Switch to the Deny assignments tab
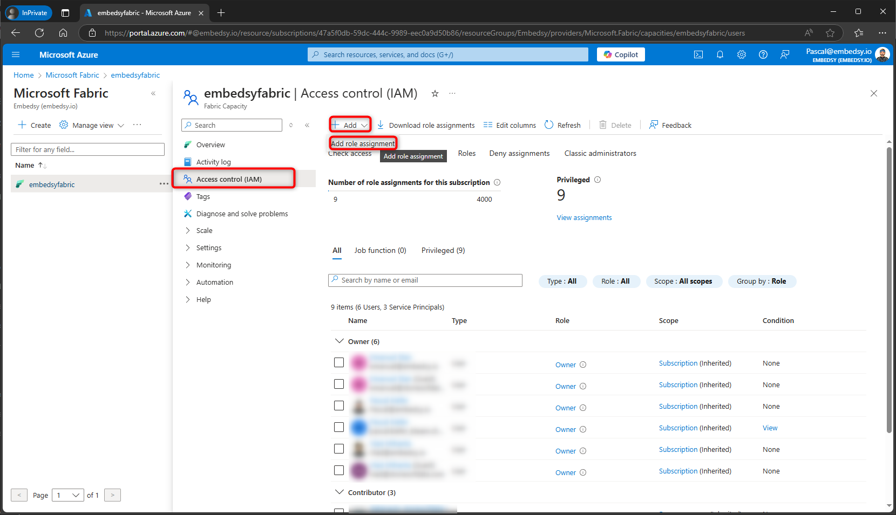The height and width of the screenshot is (515, 896). [519, 154]
